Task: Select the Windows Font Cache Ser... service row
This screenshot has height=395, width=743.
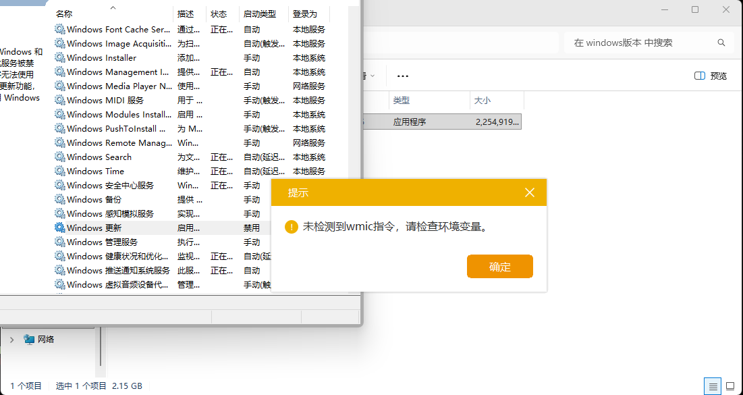Action: pyautogui.click(x=192, y=30)
